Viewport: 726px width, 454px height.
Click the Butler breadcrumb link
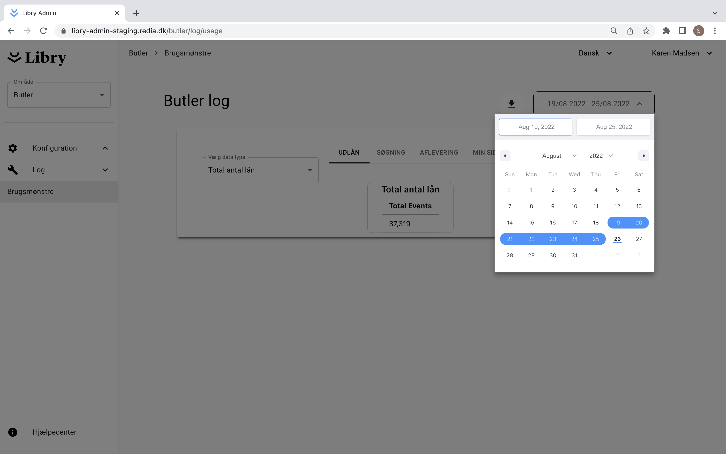[138, 53]
